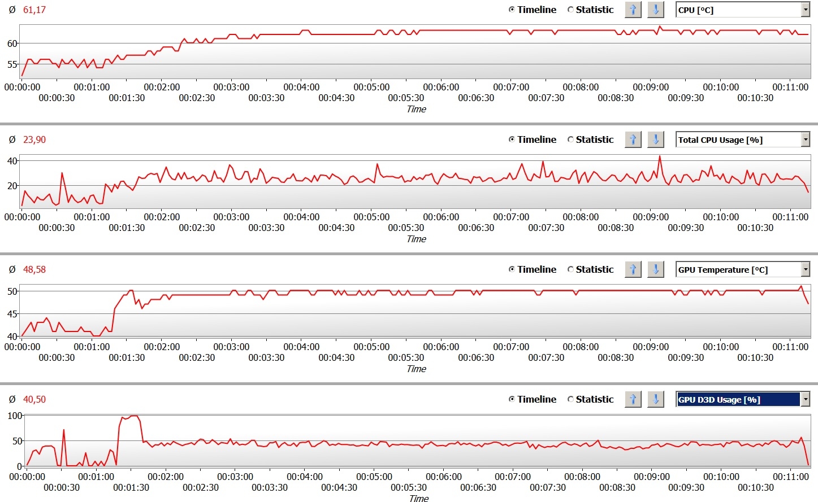The width and height of the screenshot is (818, 502).
Task: Move the GPU Temperature graph up
Action: pyautogui.click(x=633, y=269)
